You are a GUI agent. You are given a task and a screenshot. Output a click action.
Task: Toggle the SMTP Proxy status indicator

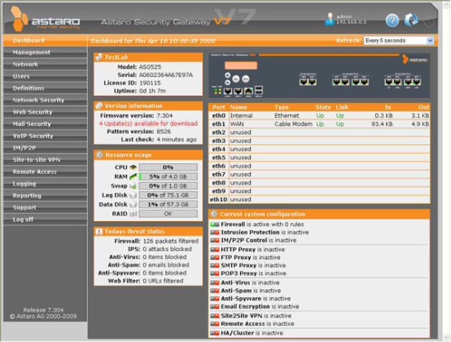[x=215, y=266]
